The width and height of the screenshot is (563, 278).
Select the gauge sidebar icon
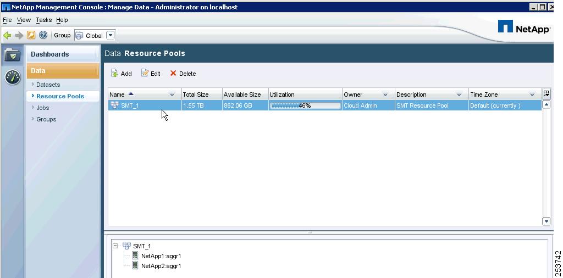[x=13, y=77]
